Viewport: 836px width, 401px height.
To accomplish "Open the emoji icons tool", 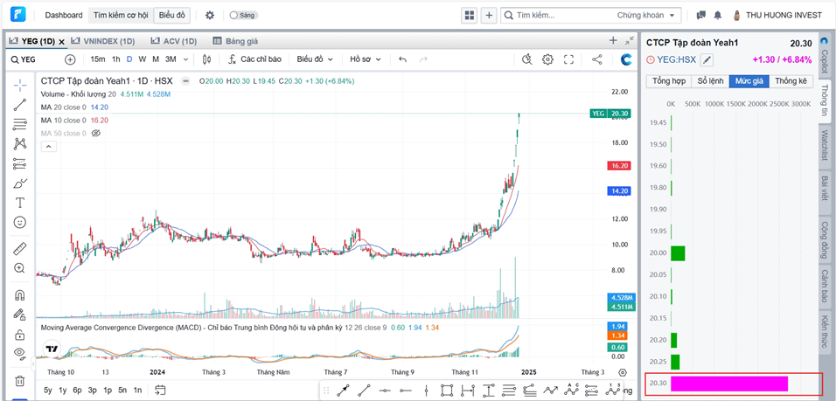I will pyautogui.click(x=20, y=223).
